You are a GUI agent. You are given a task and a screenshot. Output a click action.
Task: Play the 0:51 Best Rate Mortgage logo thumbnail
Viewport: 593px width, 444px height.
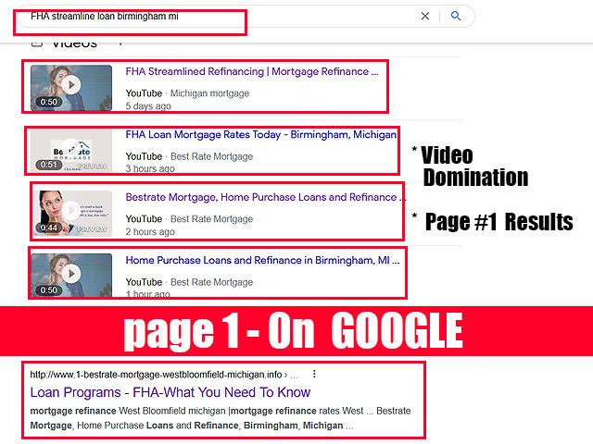71,151
